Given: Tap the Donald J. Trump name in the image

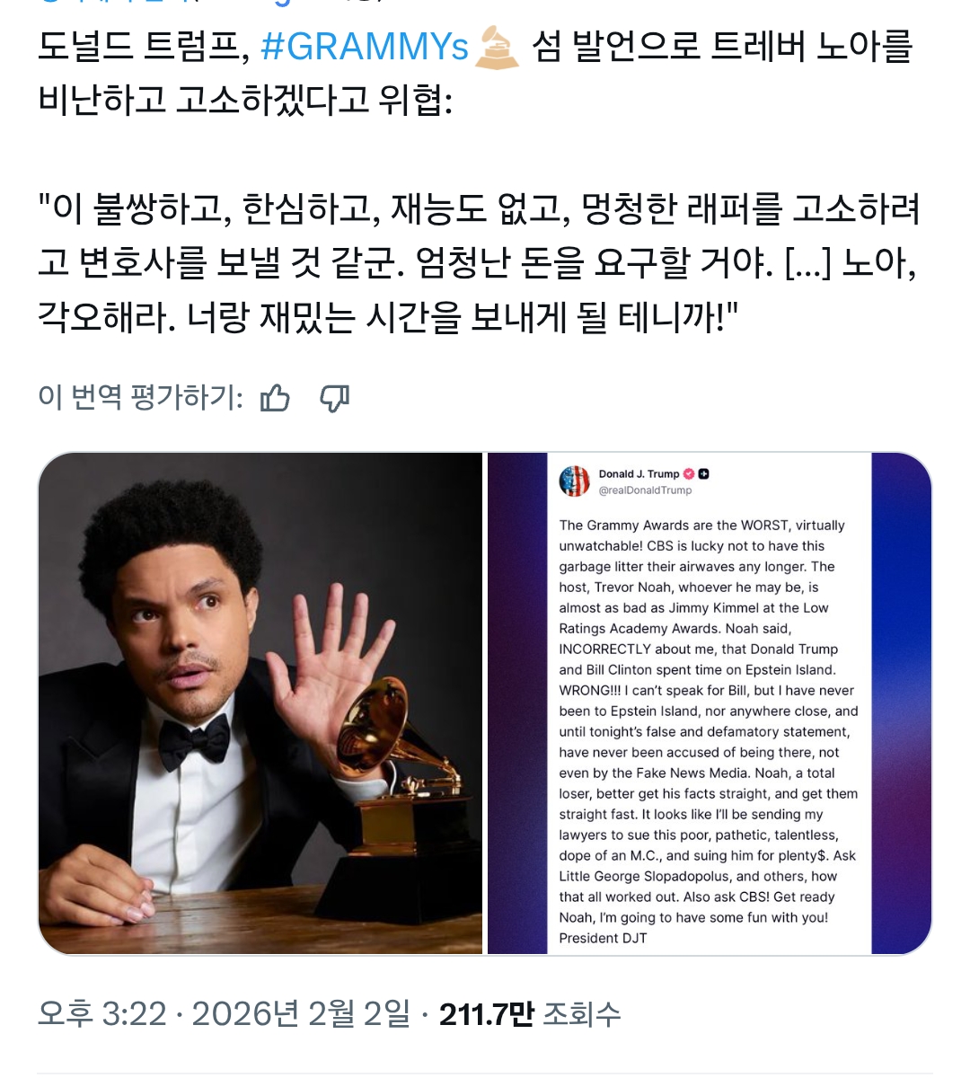Looking at the screenshot, I should click(639, 474).
